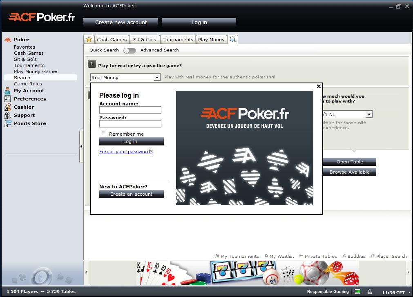Open My Waitlist

tap(279, 256)
